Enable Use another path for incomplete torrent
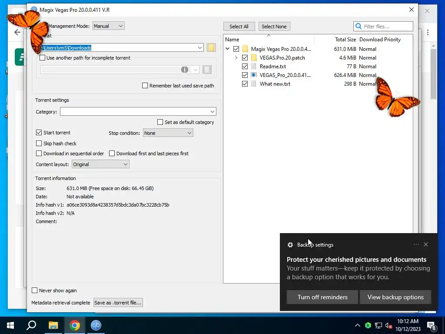This screenshot has width=445, height=334. tap(42, 58)
